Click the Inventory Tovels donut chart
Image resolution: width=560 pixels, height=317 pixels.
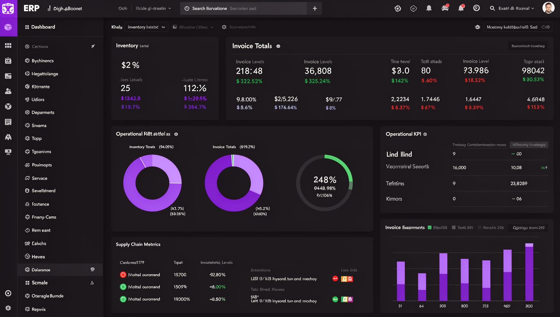point(152,183)
